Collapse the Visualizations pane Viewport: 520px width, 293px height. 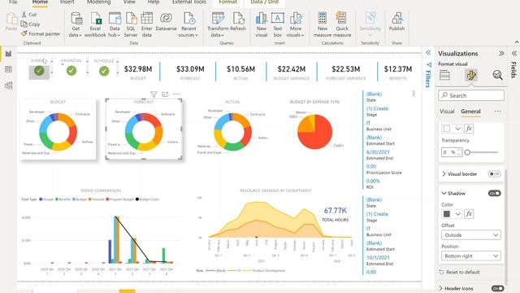point(501,54)
